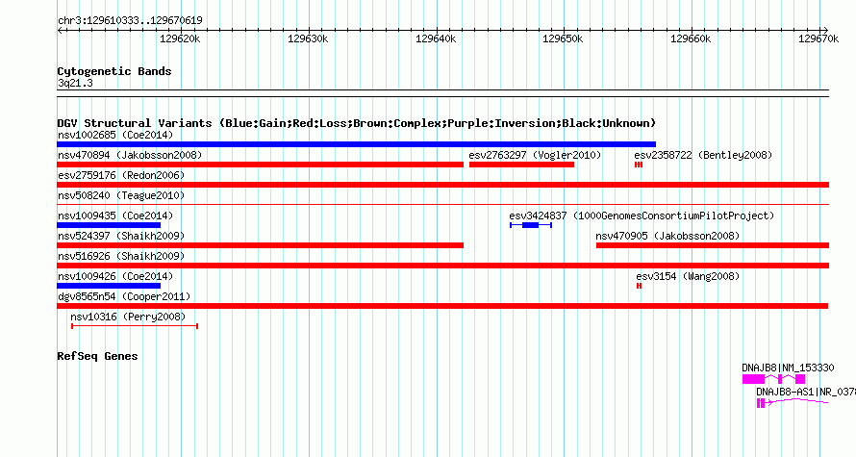Click the 129650k ruler tick label
Viewport: 856px width, 457px height.
click(x=563, y=38)
